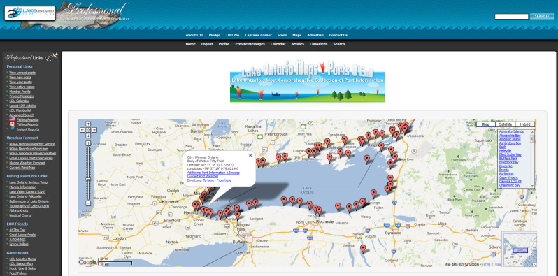The image size is (558, 276).
Task: Click the overview mini-map in corner
Action: 519,249
